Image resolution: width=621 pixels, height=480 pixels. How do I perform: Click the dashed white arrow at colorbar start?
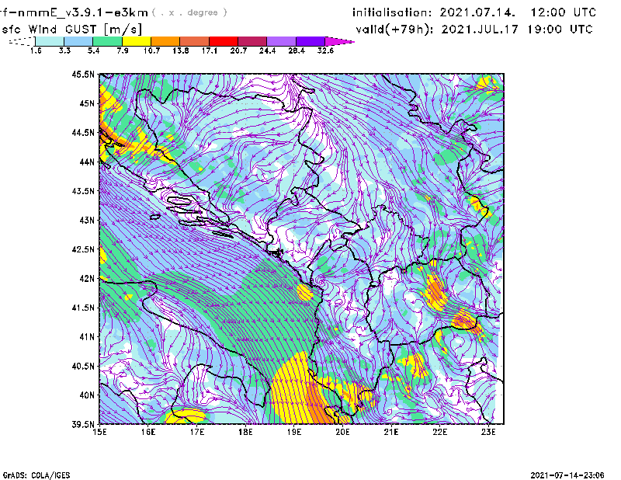coord(23,41)
